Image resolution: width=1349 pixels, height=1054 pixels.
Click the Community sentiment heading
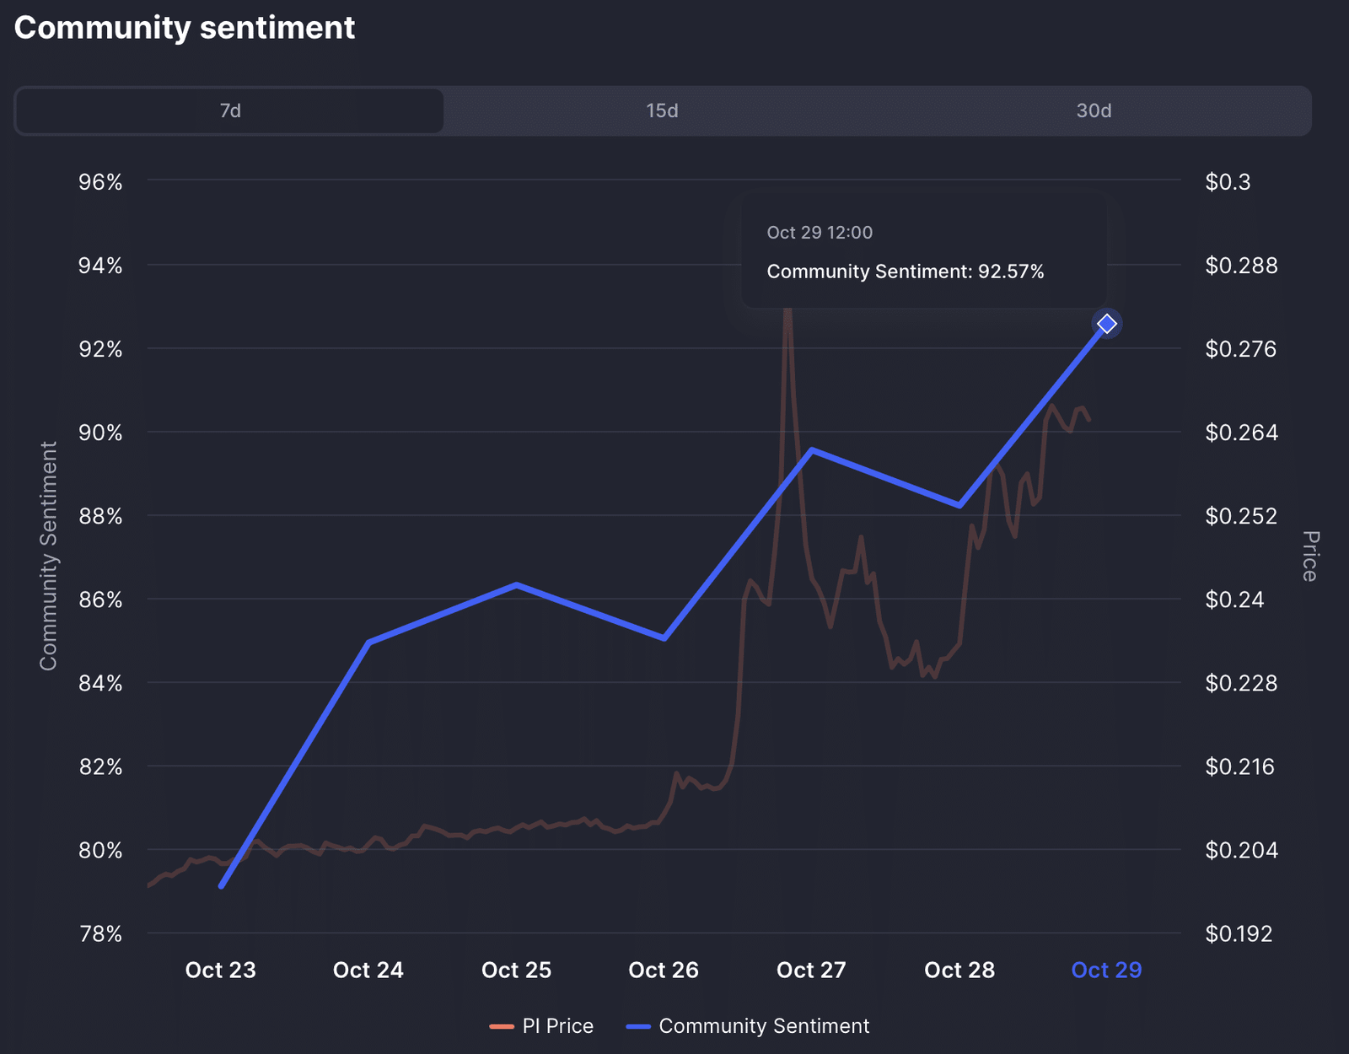(x=185, y=28)
